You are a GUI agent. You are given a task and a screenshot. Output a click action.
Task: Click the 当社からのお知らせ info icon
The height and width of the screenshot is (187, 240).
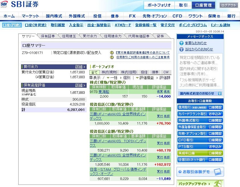click(182, 49)
